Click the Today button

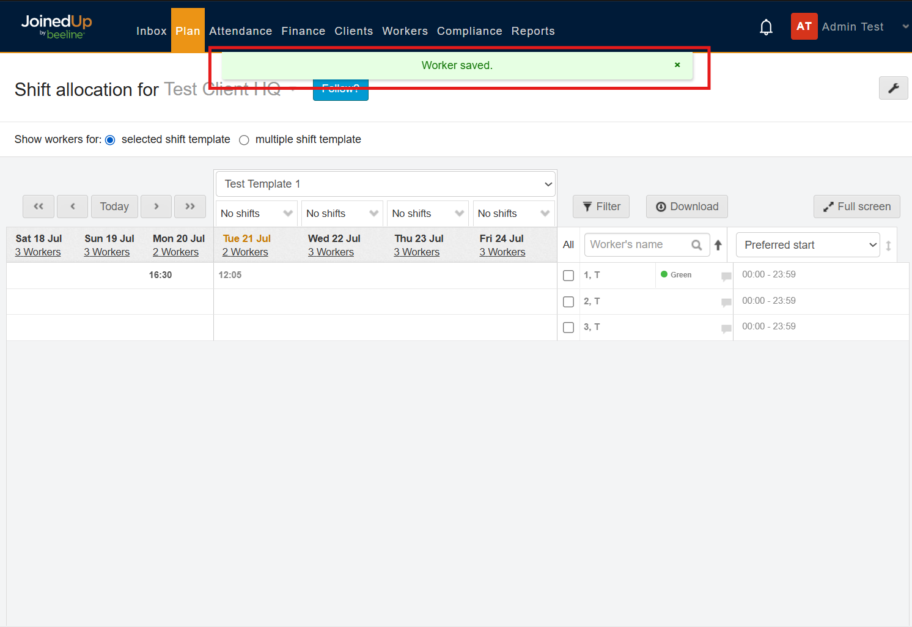point(114,207)
